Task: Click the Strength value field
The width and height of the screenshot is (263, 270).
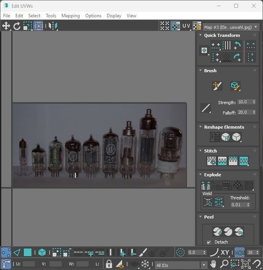Action: pyautogui.click(x=245, y=102)
